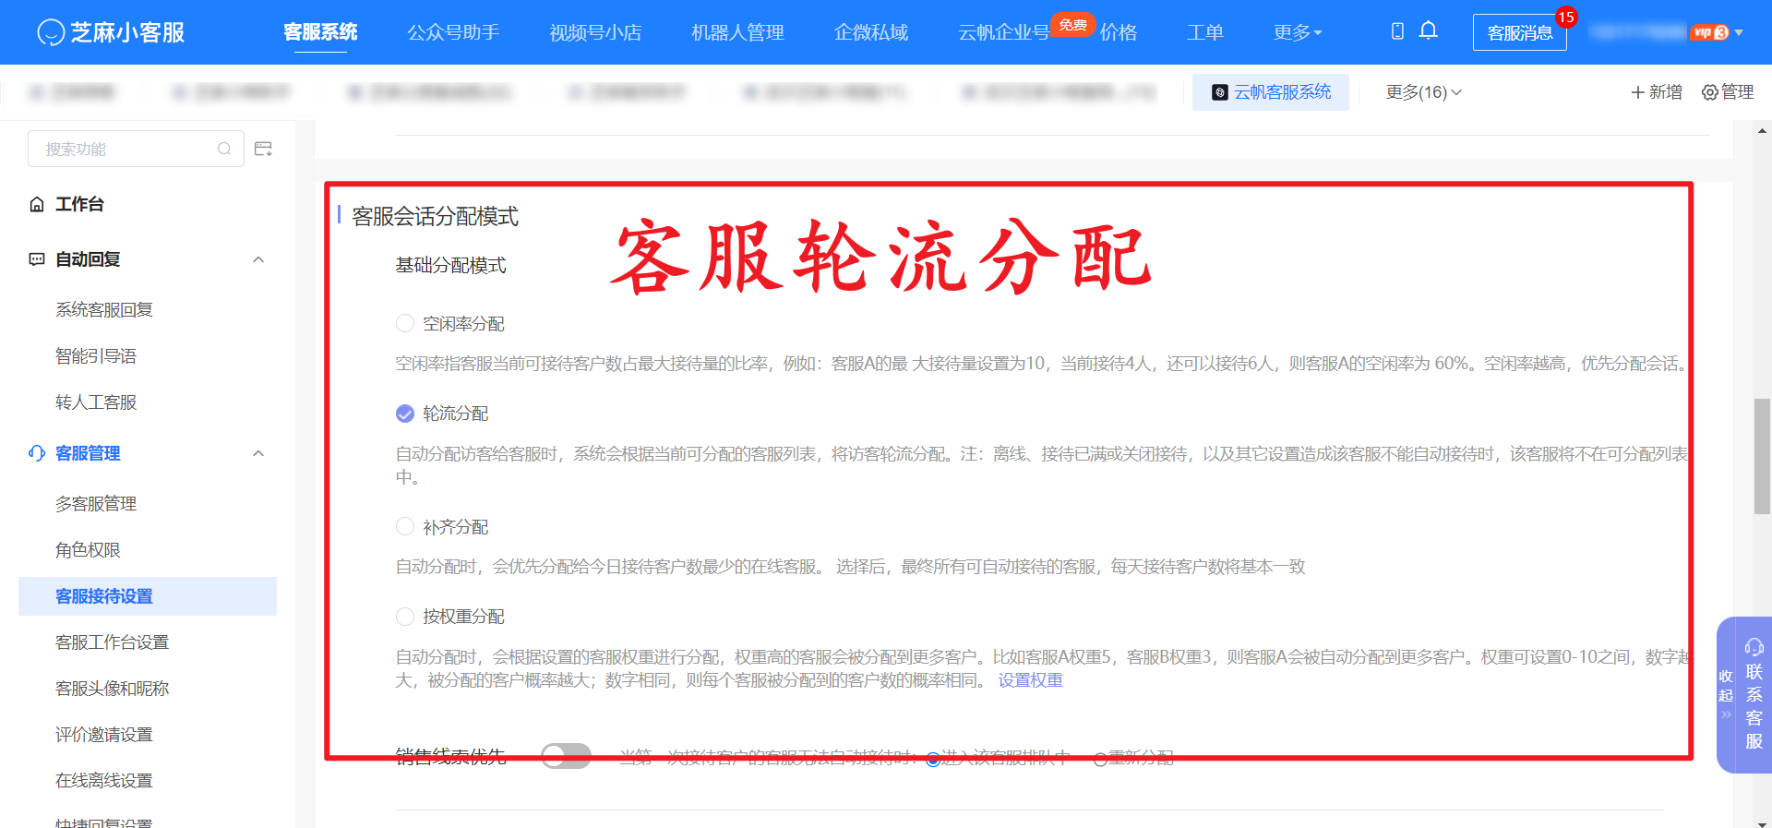Click the scrollbar down arrow
The image size is (1772, 828).
point(1762,823)
